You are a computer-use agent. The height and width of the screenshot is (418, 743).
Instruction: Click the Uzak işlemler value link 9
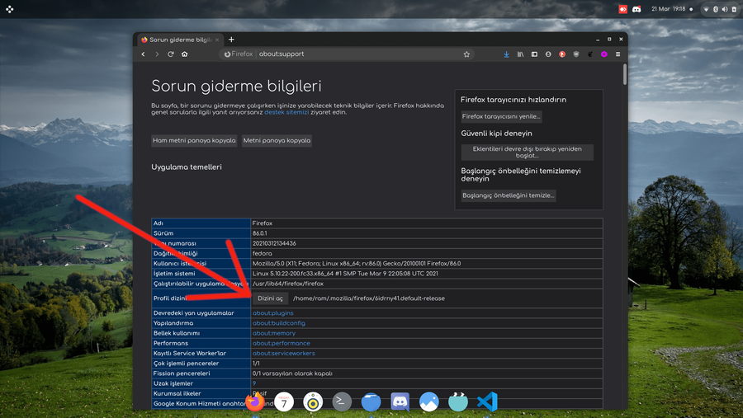(254, 383)
